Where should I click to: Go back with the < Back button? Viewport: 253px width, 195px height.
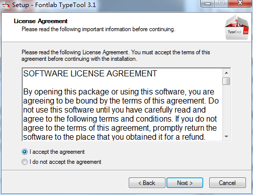click(147, 183)
